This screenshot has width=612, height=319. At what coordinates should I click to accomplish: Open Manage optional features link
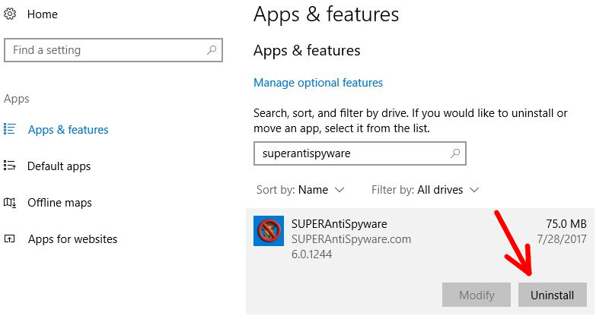point(318,83)
